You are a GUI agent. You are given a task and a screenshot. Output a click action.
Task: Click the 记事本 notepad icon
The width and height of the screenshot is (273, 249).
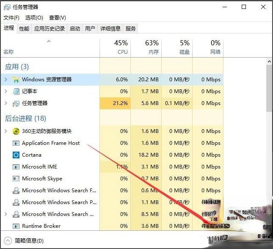click(16, 91)
